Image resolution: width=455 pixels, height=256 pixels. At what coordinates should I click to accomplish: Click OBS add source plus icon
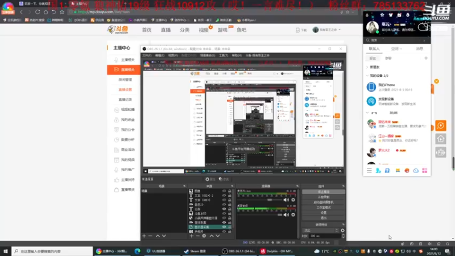[x=191, y=236]
